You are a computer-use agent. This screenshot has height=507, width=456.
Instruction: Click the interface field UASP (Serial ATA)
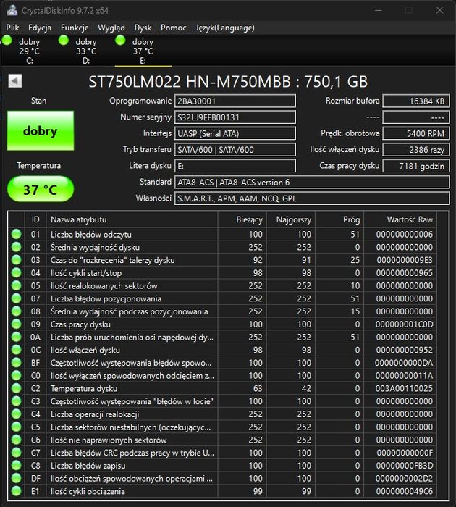point(235,133)
